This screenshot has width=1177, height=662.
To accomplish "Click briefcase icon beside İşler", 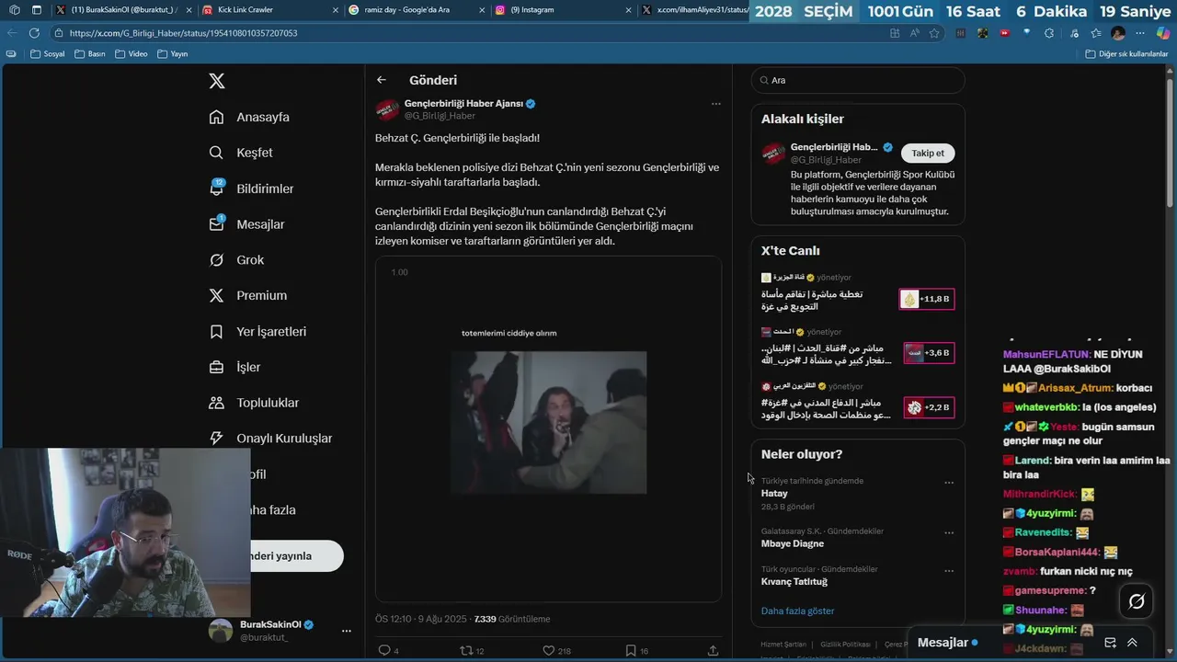I will coord(216,367).
